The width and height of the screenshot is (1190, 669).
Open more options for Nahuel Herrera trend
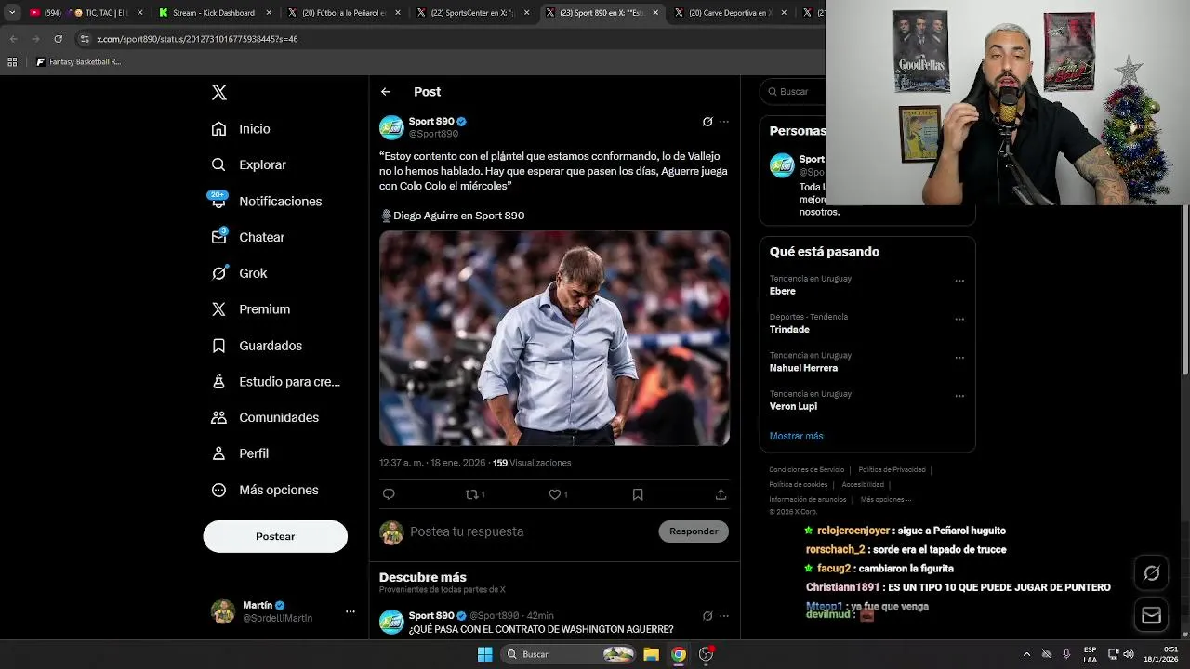[x=959, y=358]
